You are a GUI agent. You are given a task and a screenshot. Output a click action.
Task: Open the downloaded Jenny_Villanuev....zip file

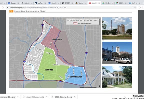click(35, 97)
